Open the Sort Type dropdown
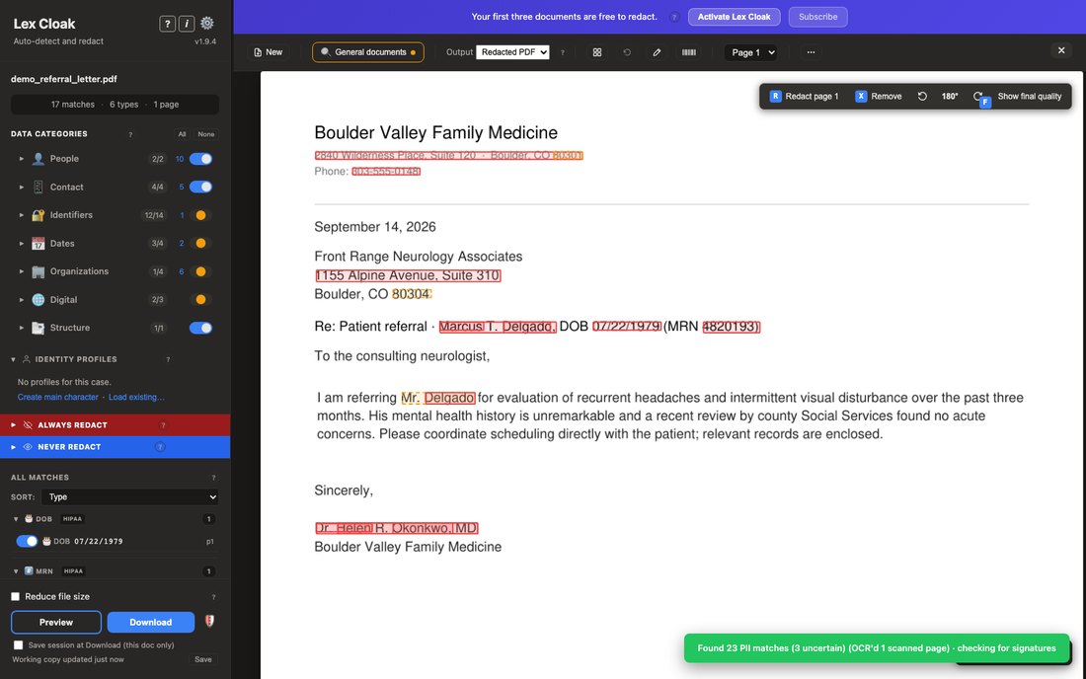Image resolution: width=1086 pixels, height=679 pixels. click(x=130, y=497)
